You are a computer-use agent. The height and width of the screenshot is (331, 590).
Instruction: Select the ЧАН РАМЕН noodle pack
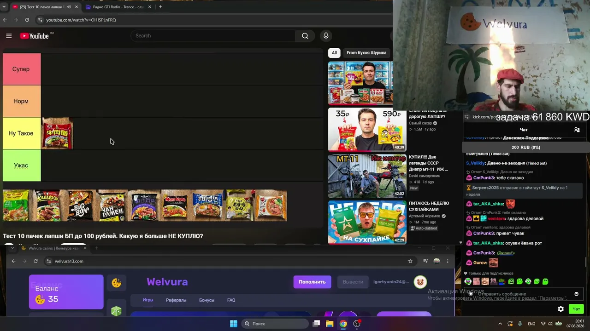tap(112, 205)
